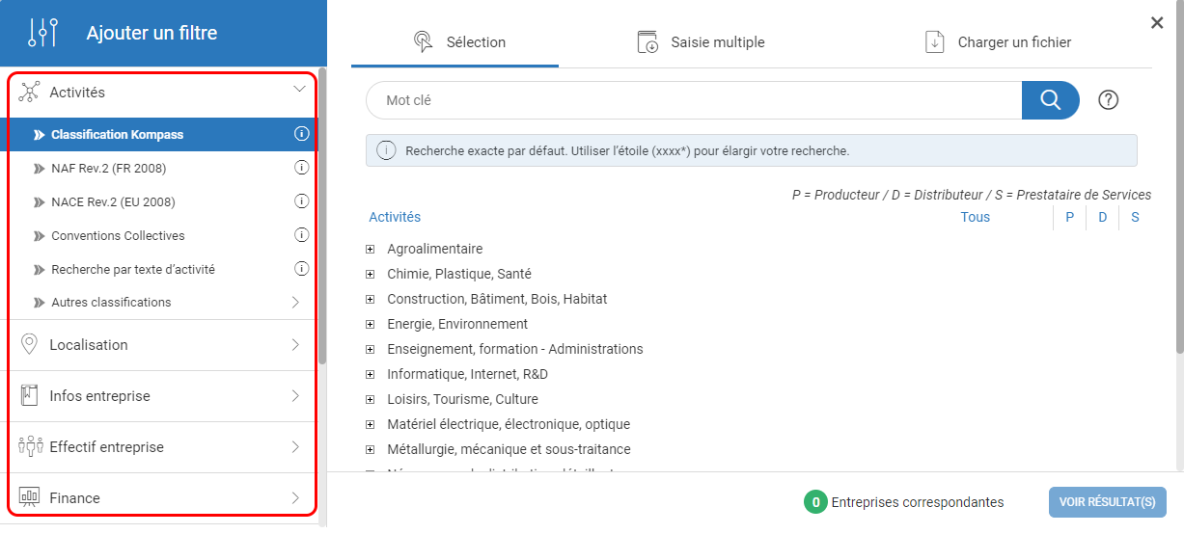Viewport: 1184px width, 534px height.
Task: Click info icon next to NACE Rev.2
Action: point(301,201)
